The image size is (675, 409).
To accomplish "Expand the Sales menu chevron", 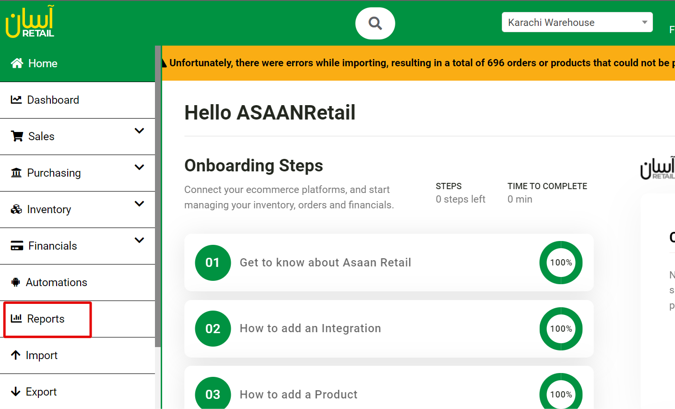I will pos(140,131).
